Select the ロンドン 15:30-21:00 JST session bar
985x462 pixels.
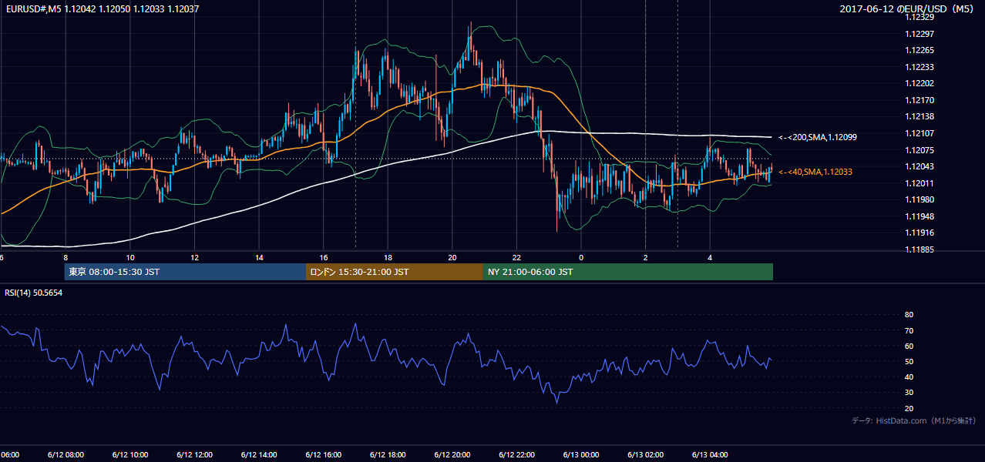(x=395, y=272)
